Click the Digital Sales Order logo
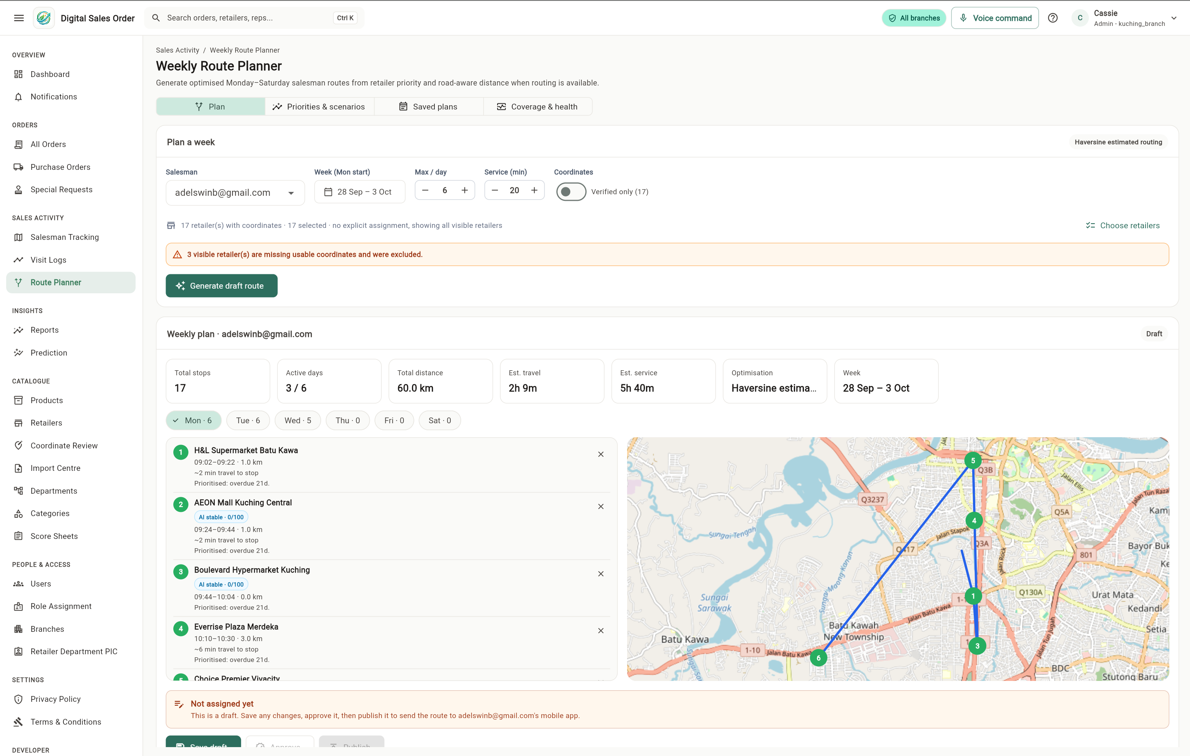This screenshot has height=756, width=1190. point(44,18)
